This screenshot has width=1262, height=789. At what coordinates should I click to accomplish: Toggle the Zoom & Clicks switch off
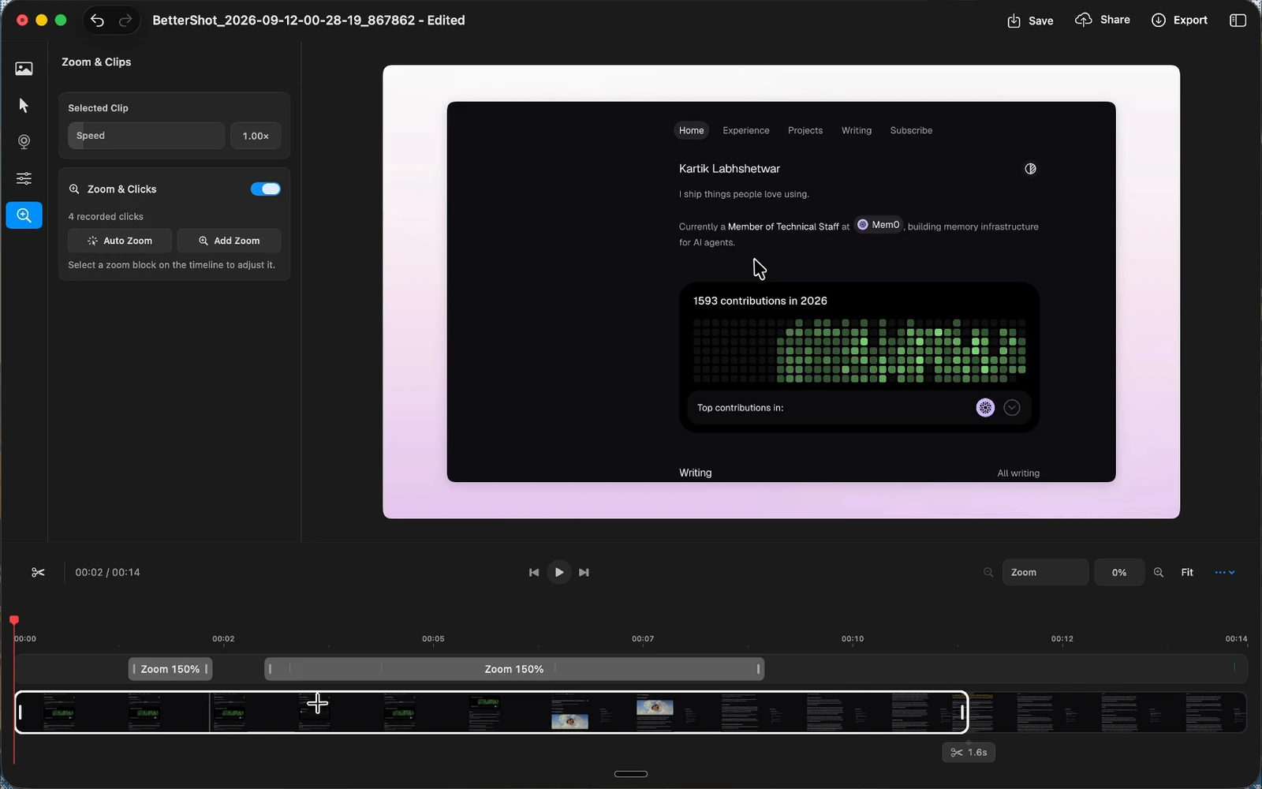tap(266, 189)
